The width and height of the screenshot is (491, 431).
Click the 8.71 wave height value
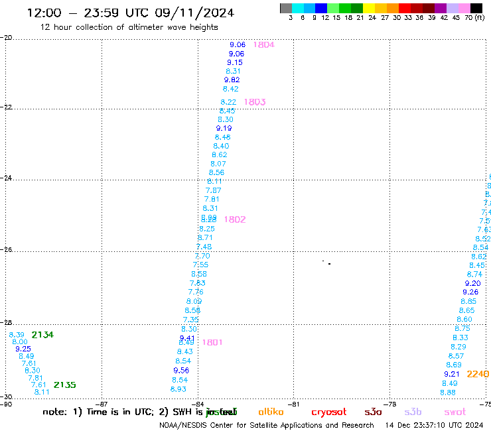click(205, 237)
